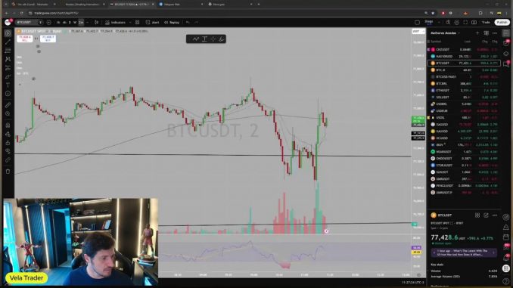Screen dimensions: 513x288
Task: Select the crosshair cursor tool in left toolbar
Action: (x=8, y=33)
